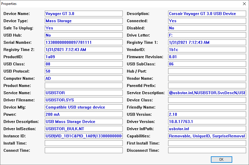Click the Driver Description field
Screen dimensions: 249x165
coord(84,122)
